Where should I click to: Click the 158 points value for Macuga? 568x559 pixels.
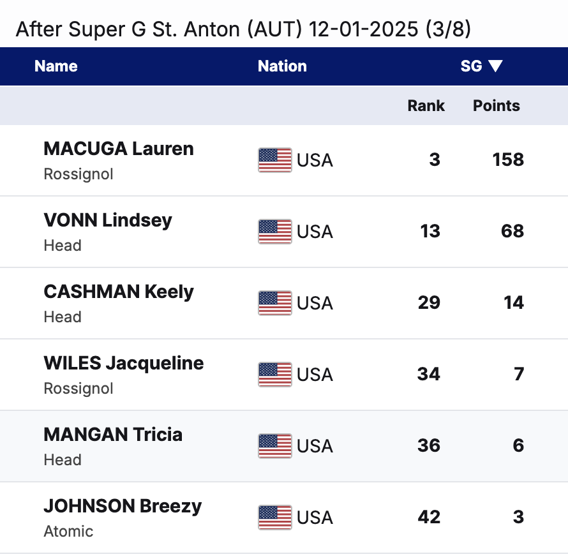click(508, 160)
